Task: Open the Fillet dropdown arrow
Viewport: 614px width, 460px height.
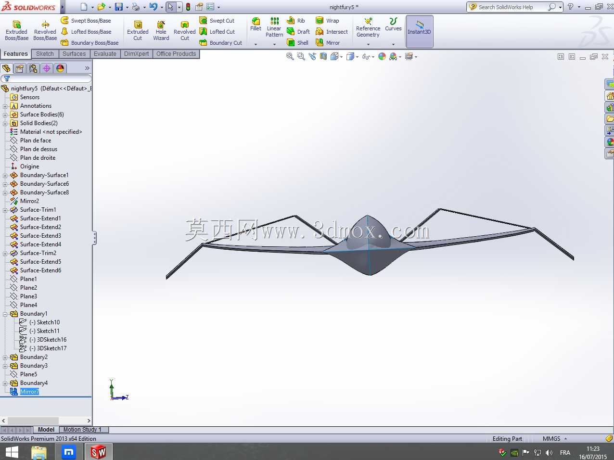Action: [256, 44]
